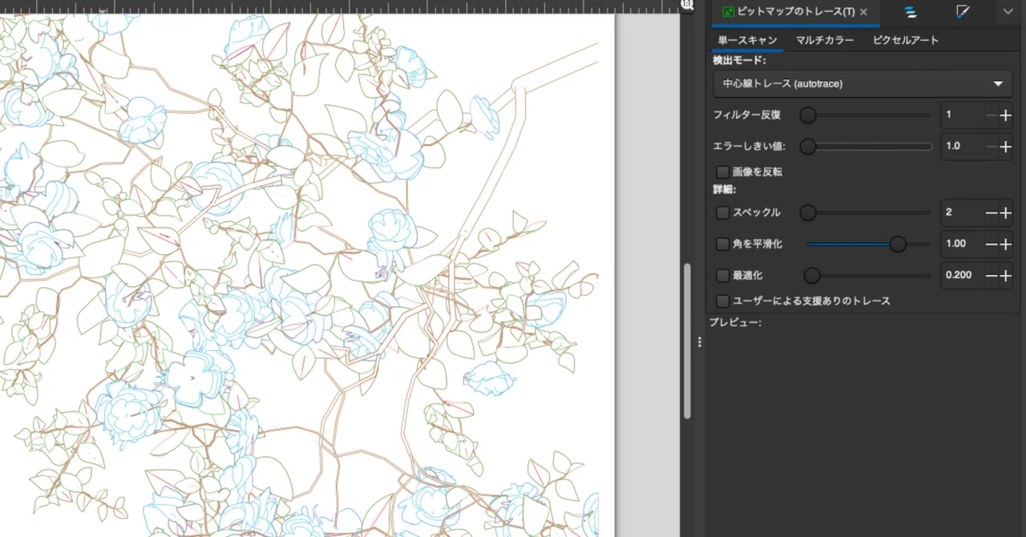This screenshot has width=1026, height=537.
Task: Click the canvas vertical scrollbar thumb
Action: pyautogui.click(x=687, y=341)
